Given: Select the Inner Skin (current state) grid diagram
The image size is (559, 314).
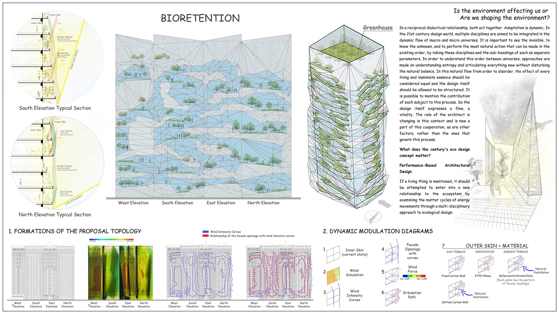Looking at the screenshot, I should pos(333,254).
